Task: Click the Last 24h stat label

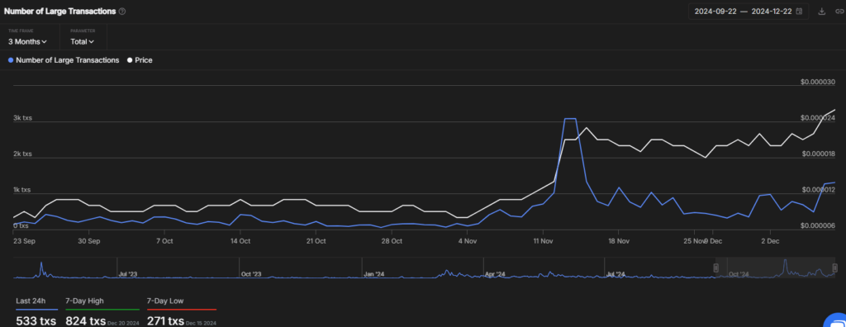Action: click(31, 301)
